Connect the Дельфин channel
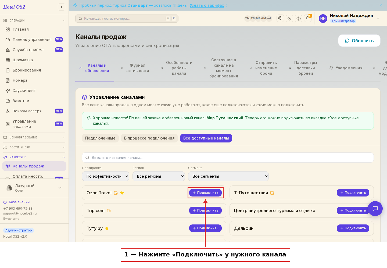This screenshot has height=268, width=387. [x=353, y=228]
